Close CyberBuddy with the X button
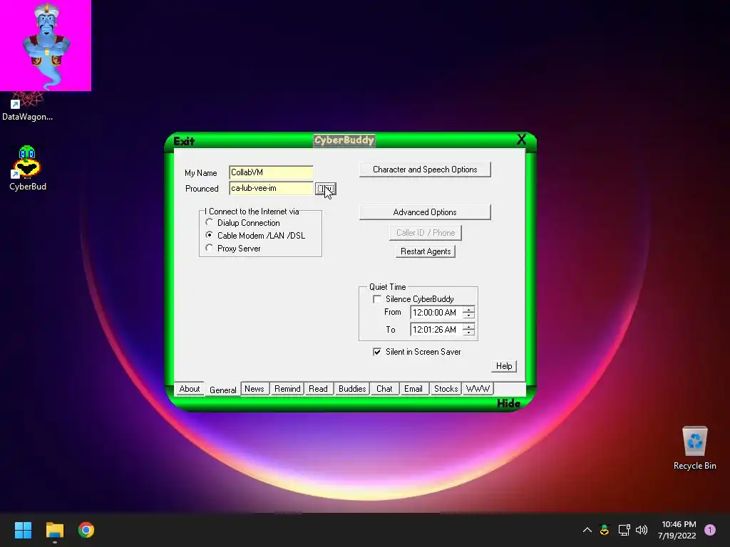This screenshot has height=547, width=730. pos(521,140)
